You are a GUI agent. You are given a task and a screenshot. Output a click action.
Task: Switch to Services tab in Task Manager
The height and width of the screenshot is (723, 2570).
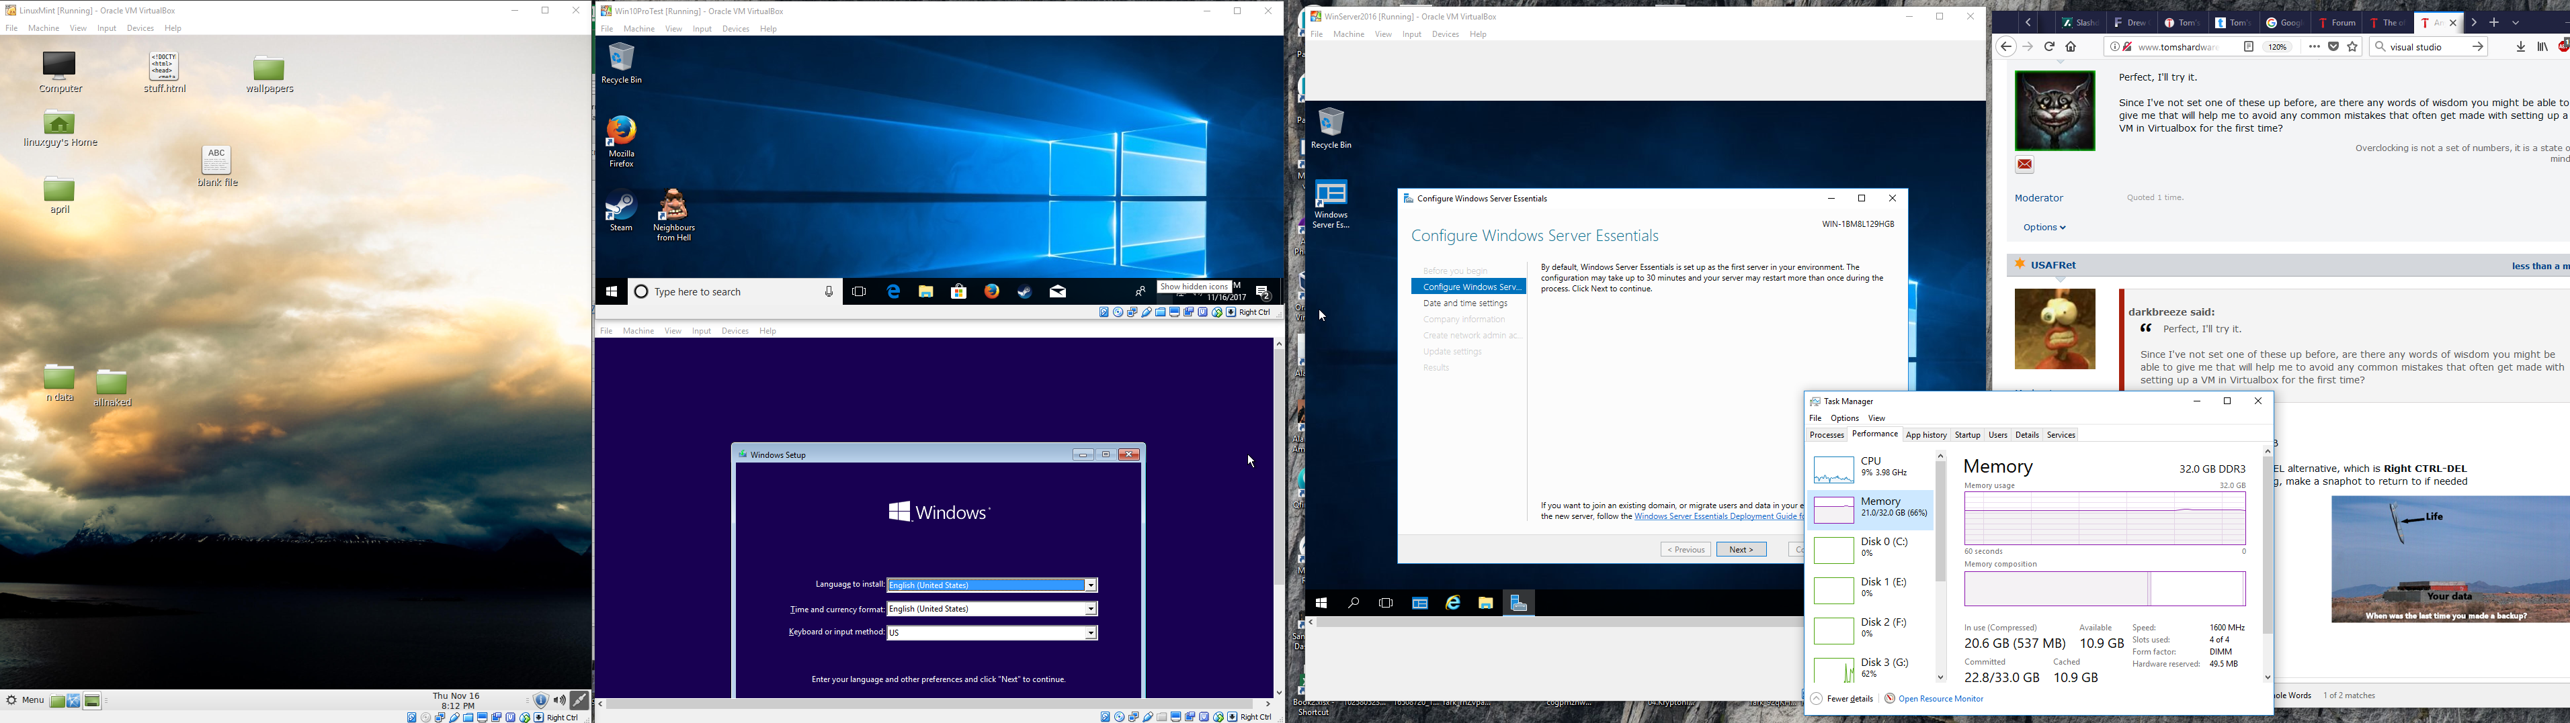(2061, 435)
